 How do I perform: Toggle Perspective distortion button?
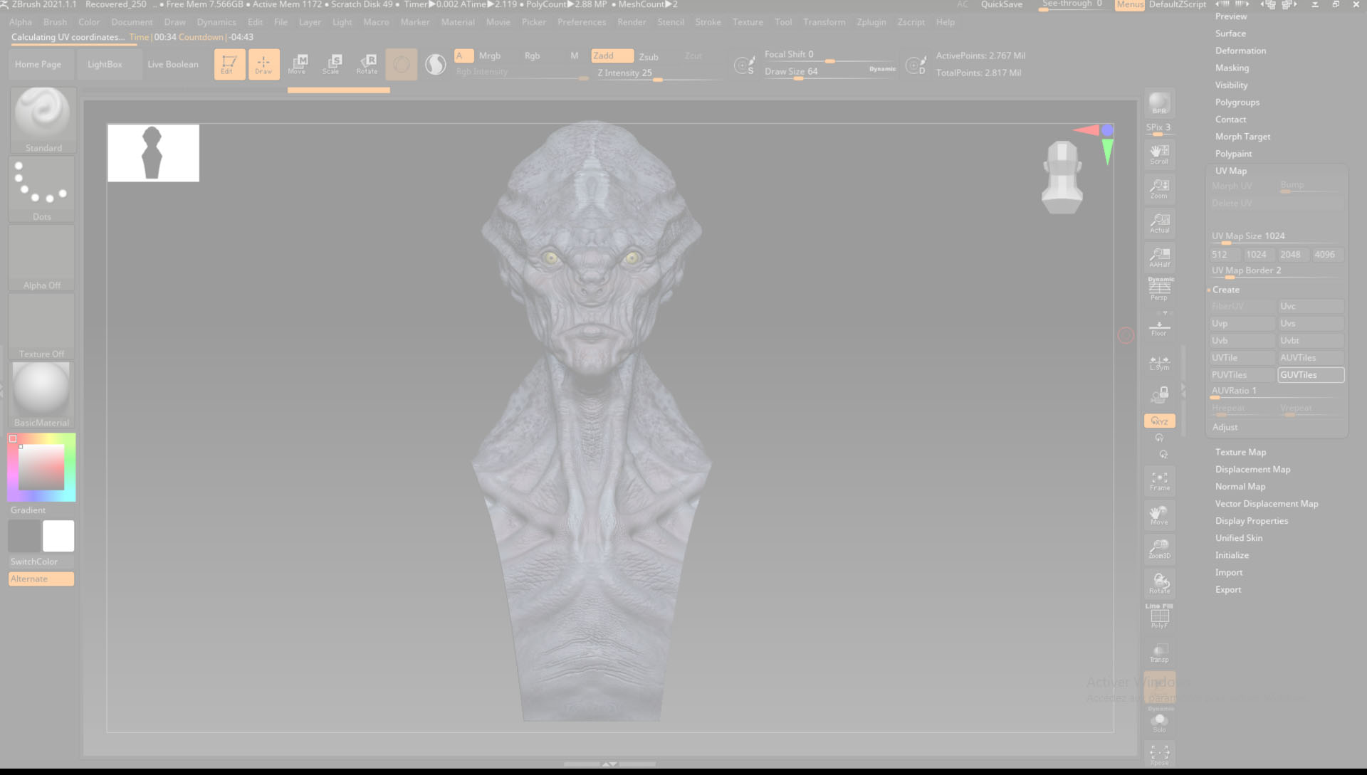[x=1159, y=289]
